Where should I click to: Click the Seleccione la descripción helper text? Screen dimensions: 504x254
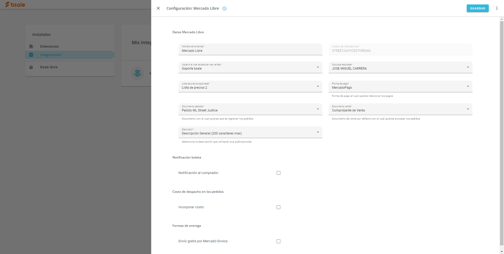click(x=217, y=142)
